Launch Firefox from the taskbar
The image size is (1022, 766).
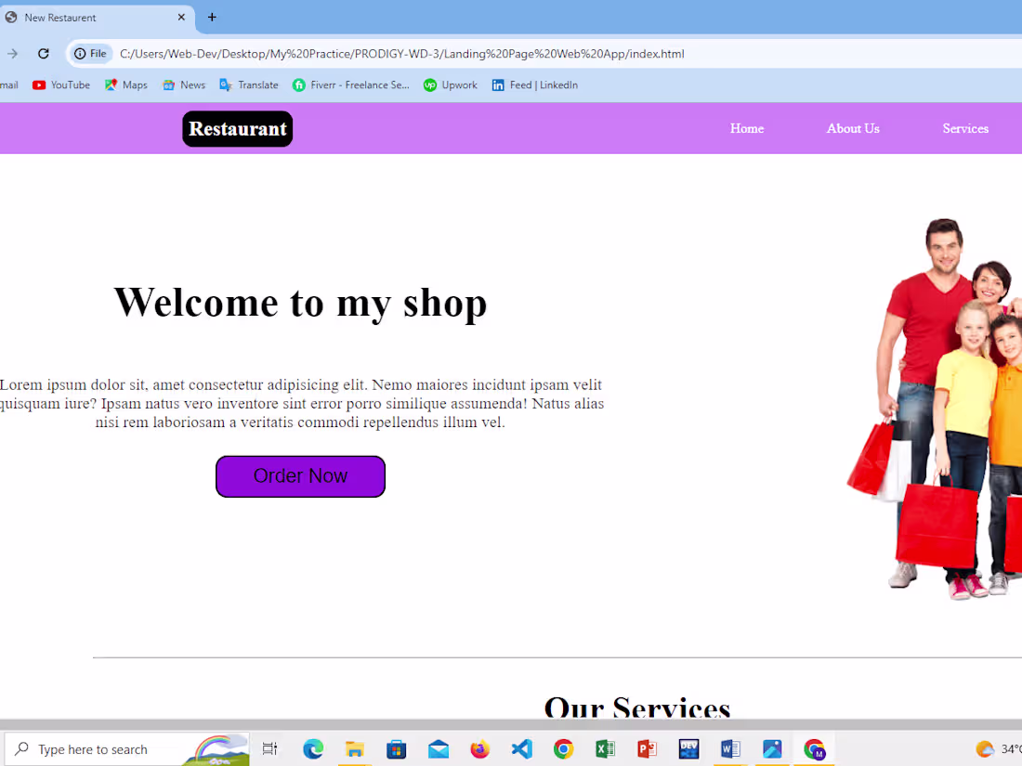(479, 749)
